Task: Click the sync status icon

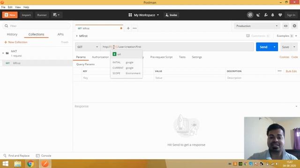Action: [250, 15]
